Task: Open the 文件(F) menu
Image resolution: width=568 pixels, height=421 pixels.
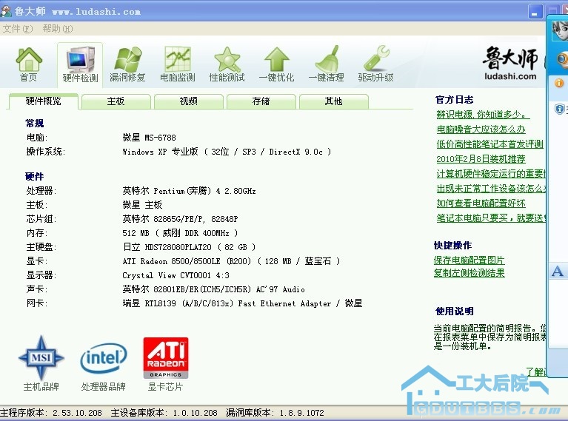Action: (x=18, y=29)
